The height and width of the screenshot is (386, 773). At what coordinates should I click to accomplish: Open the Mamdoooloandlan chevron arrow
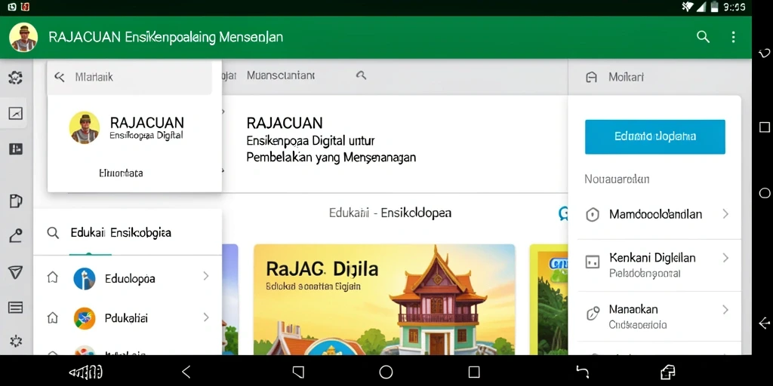[725, 213]
